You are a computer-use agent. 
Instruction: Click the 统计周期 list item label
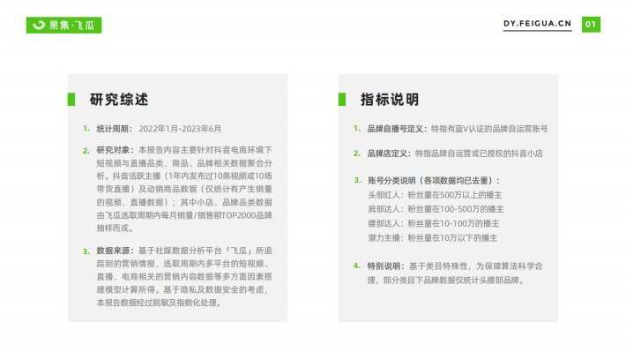click(x=115, y=129)
